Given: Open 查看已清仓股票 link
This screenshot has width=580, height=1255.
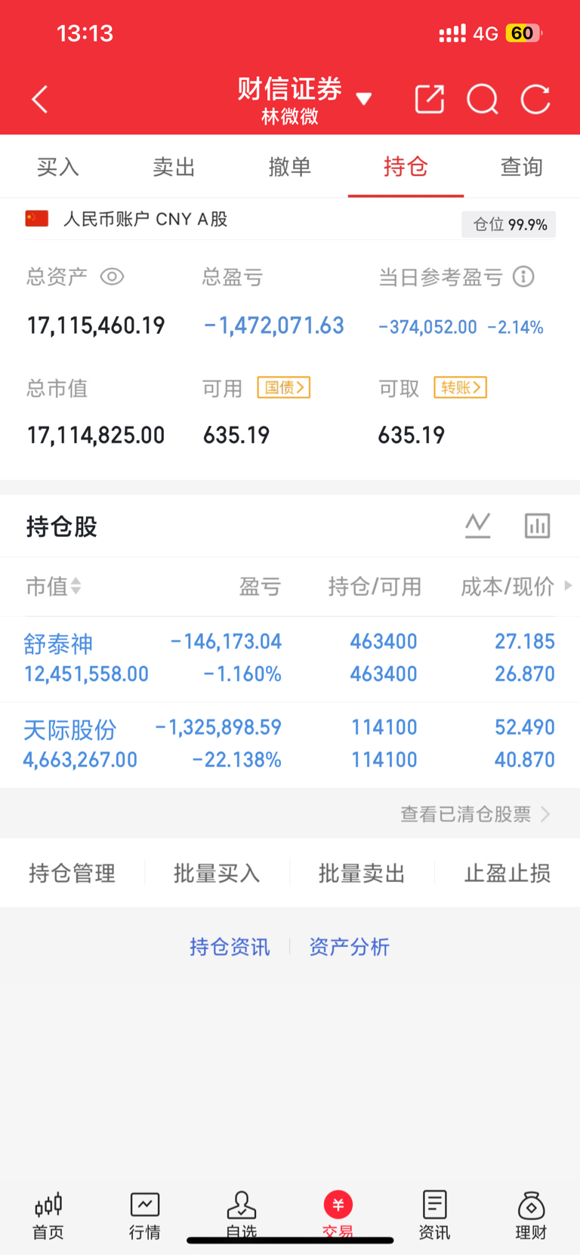Looking at the screenshot, I should coord(475,814).
